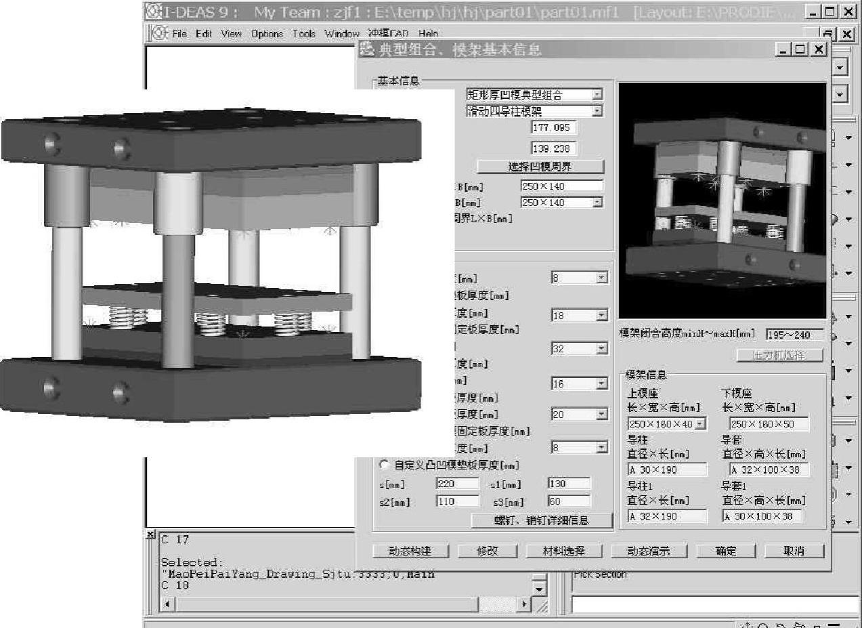Open the Tools menu
Screen dimensions: 862x628
(304, 33)
